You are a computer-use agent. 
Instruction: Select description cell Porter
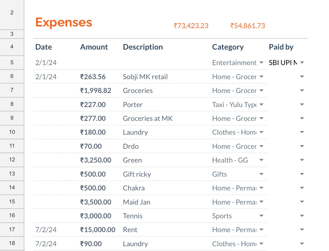click(x=133, y=105)
